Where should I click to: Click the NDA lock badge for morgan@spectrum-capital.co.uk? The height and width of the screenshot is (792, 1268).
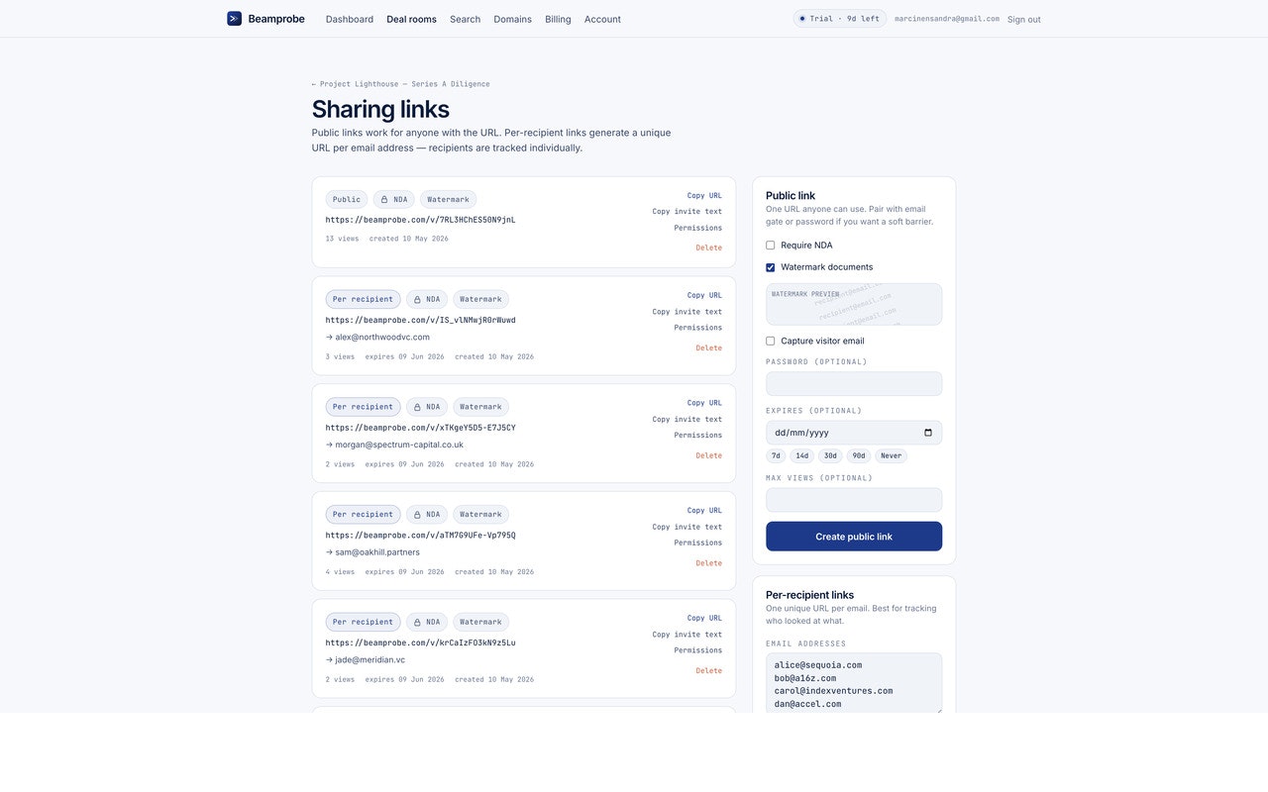(x=427, y=407)
